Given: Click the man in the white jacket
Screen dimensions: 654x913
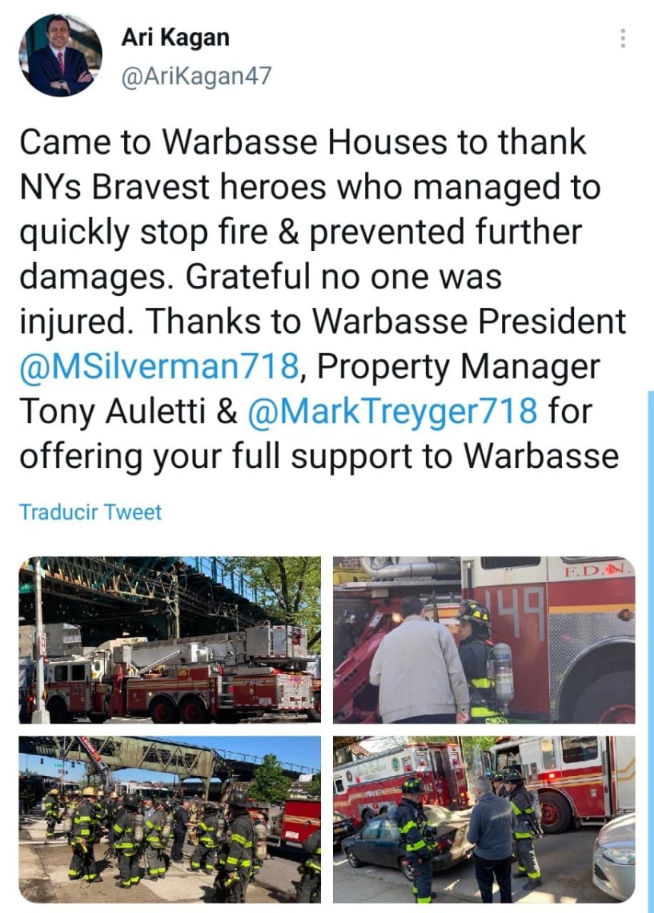Looking at the screenshot, I should 420,660.
